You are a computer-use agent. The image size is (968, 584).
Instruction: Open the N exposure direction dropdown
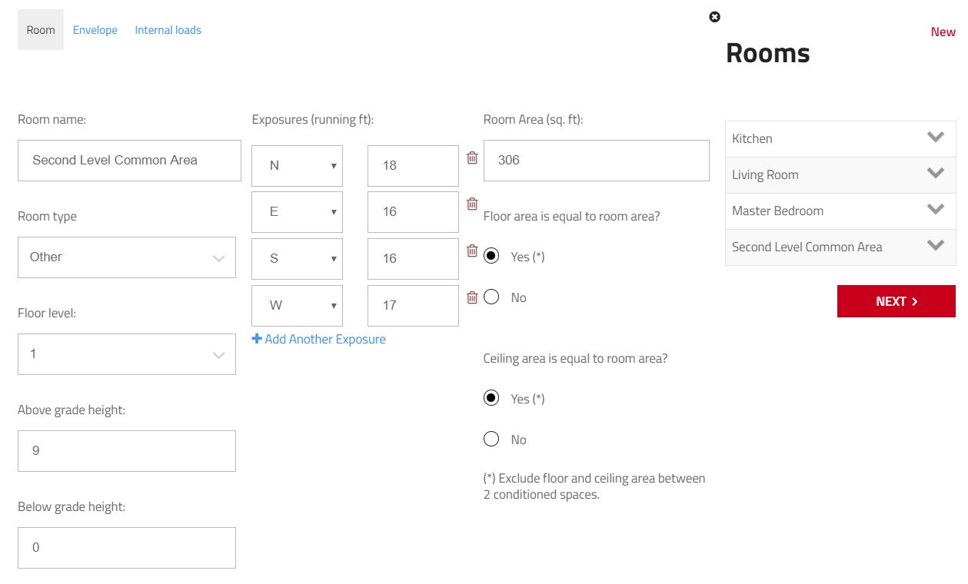point(297,166)
